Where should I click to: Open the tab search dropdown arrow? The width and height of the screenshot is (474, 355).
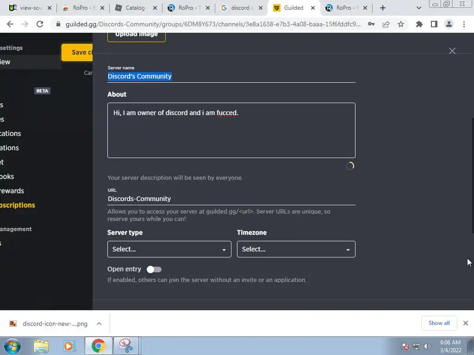coord(418,8)
